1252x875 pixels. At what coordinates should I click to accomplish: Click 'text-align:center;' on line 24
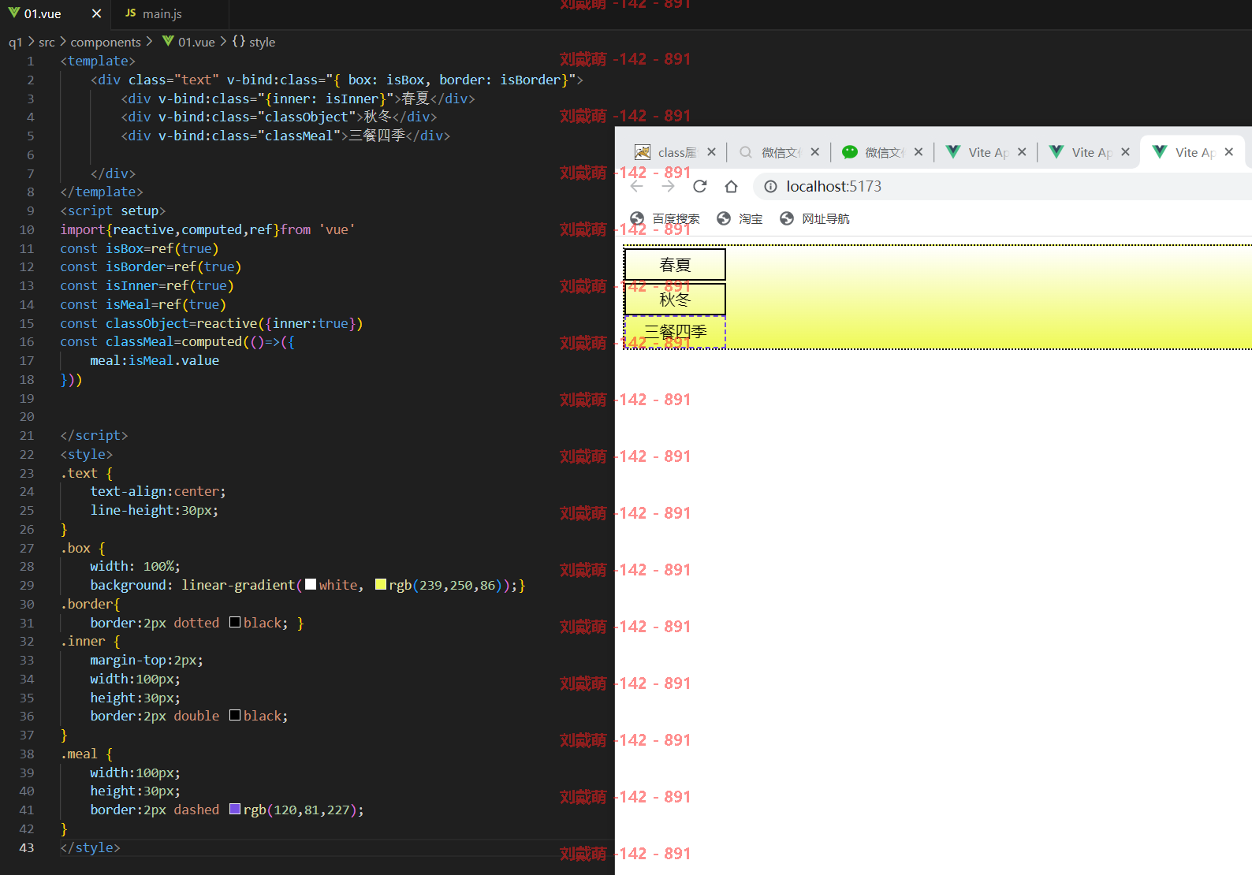click(x=158, y=491)
